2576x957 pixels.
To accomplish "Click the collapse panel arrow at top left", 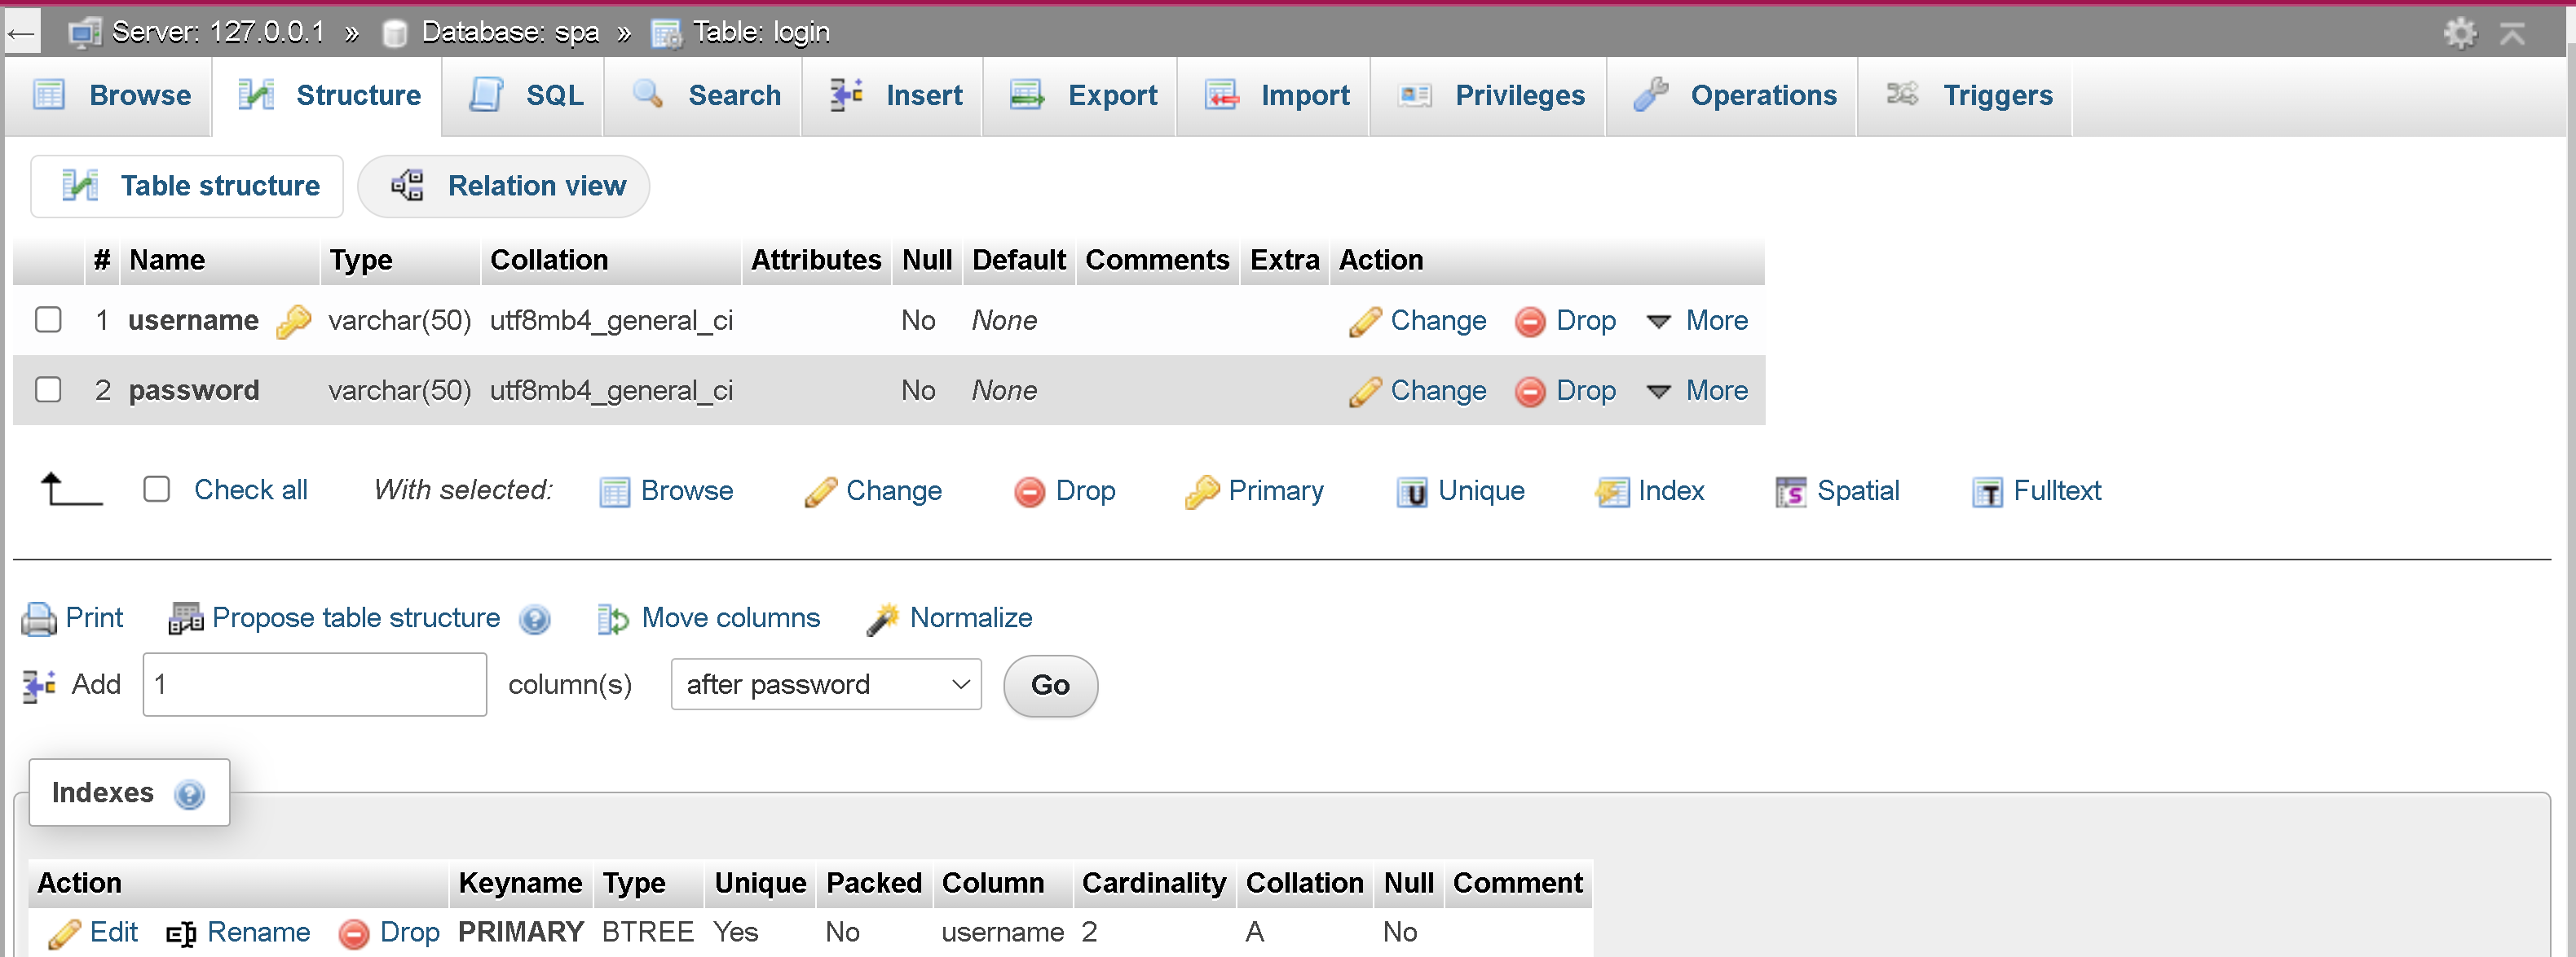I will 21,33.
